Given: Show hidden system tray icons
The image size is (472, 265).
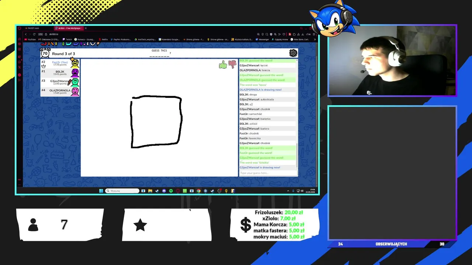Looking at the screenshot, I should coord(288,191).
